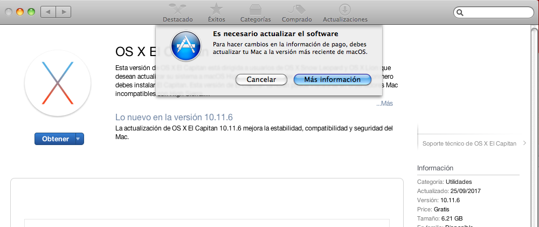Go back with the left arrow button
This screenshot has width=539, height=227.
point(48,12)
